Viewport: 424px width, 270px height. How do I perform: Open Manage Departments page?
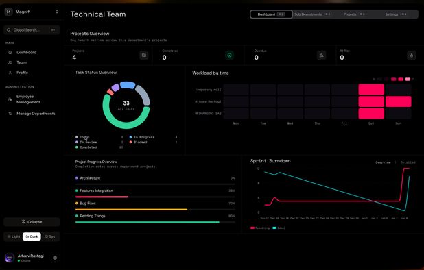click(x=36, y=114)
